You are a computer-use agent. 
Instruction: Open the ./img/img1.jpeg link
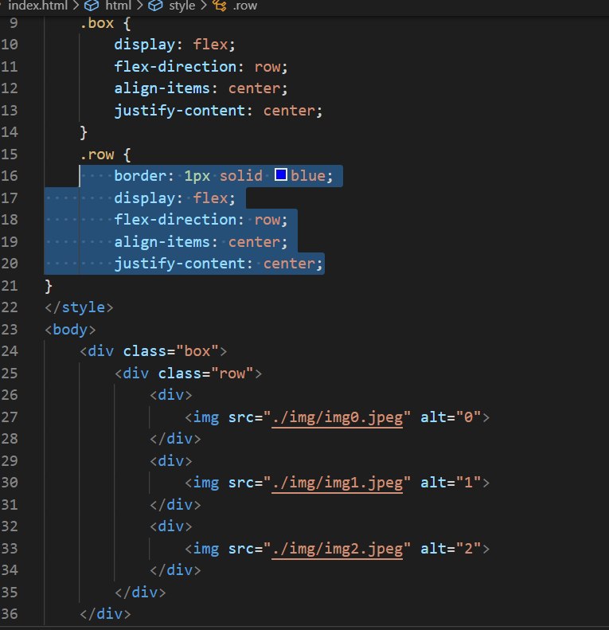tap(337, 483)
